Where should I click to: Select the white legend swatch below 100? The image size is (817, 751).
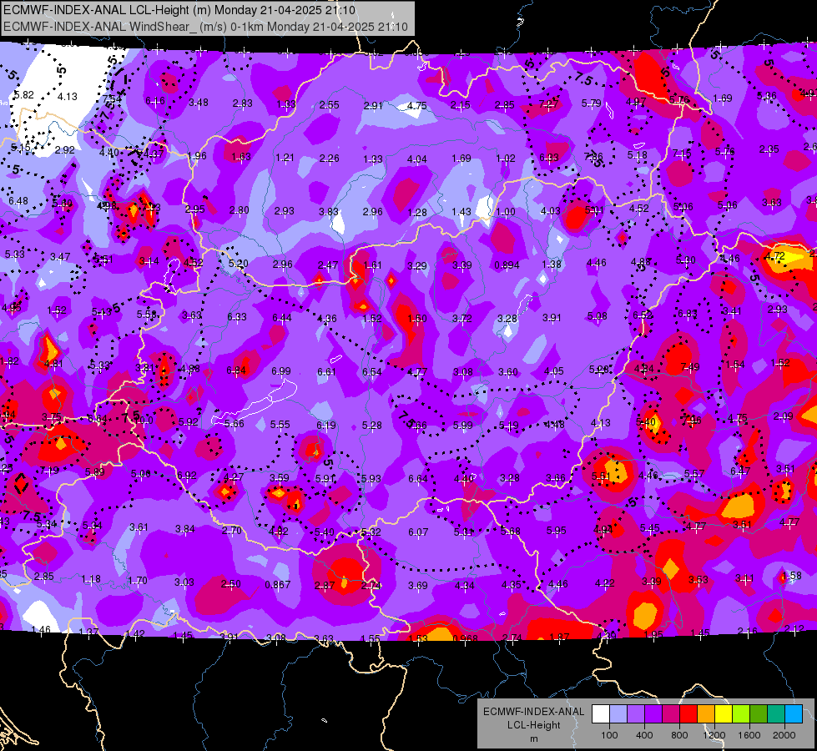pos(601,714)
